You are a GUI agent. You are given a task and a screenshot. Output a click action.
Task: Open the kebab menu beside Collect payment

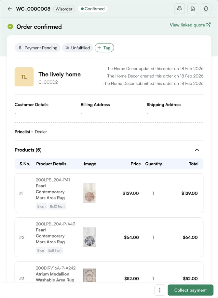159,290
